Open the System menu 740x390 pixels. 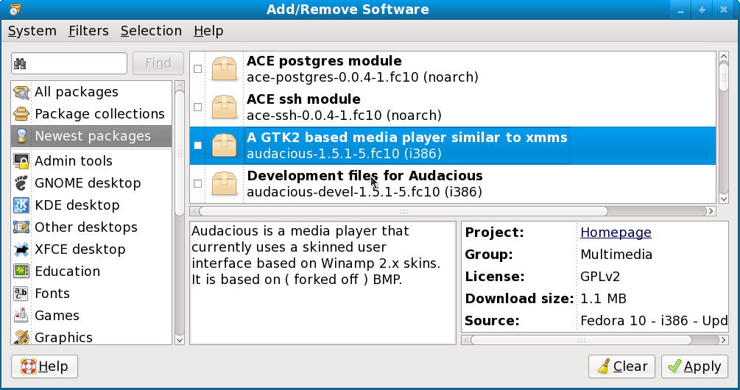[32, 31]
